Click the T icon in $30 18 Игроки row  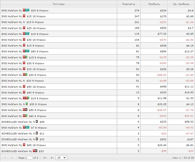(24, 39)
